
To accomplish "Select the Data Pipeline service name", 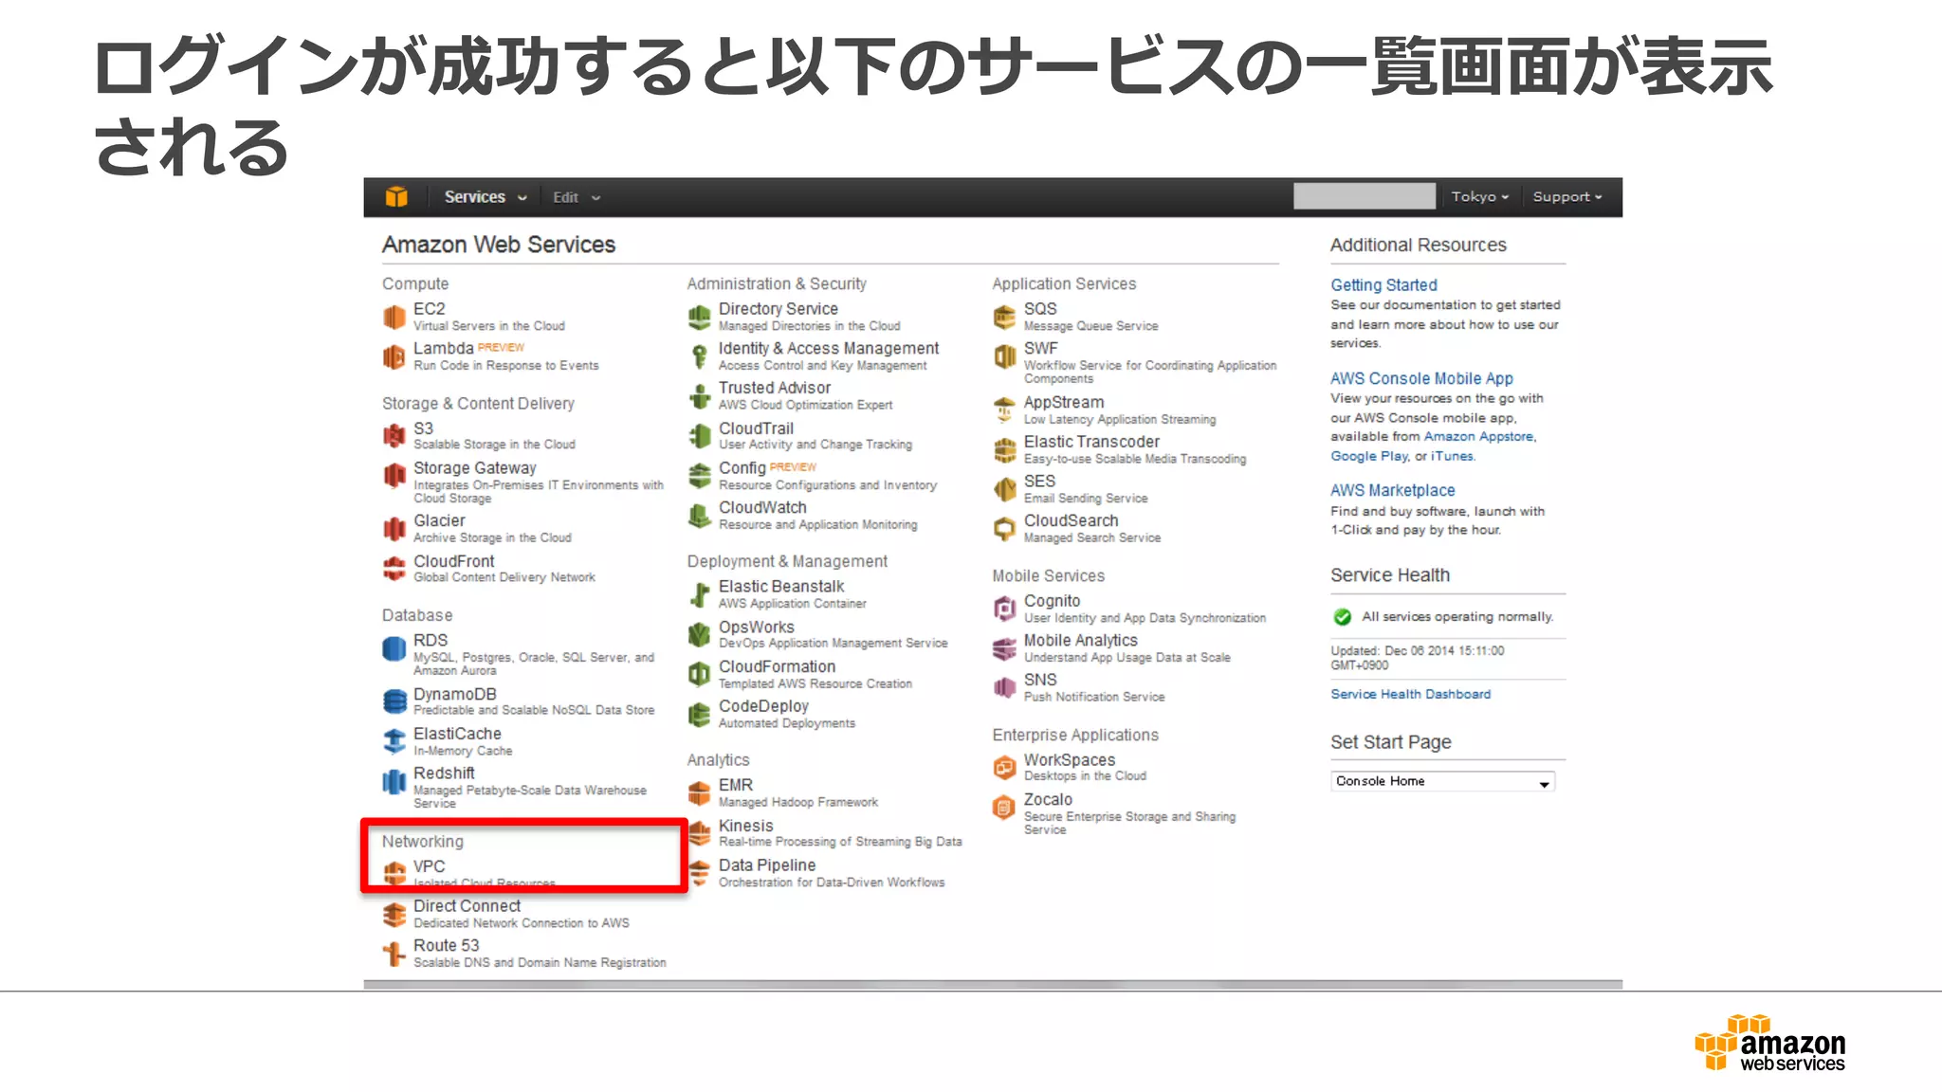I will click(767, 865).
